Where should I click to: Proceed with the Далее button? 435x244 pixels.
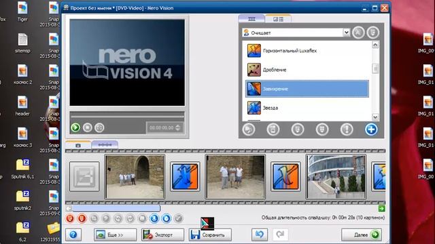362,235
